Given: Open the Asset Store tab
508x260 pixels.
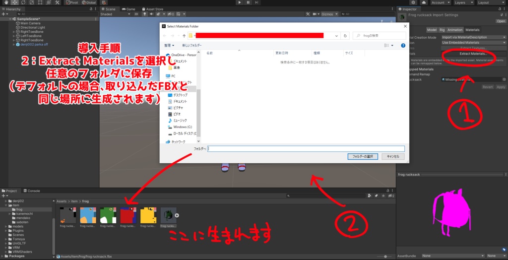Looking at the screenshot, I should tap(153, 9).
